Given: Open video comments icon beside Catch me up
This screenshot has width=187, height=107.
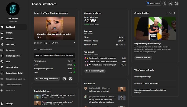Looking at the screenshot, I should [70, 79].
